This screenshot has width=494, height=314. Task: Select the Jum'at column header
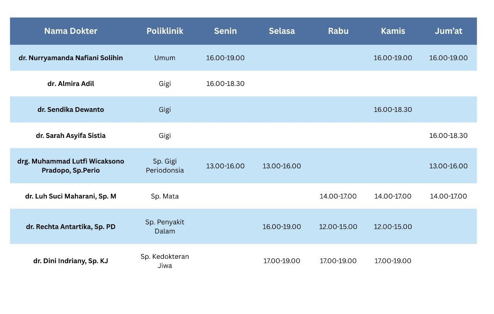(448, 31)
